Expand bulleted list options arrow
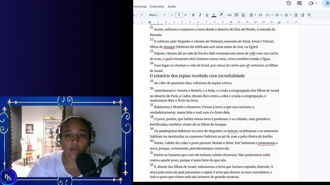The width and height of the screenshot is (330, 185). coord(281,15)
